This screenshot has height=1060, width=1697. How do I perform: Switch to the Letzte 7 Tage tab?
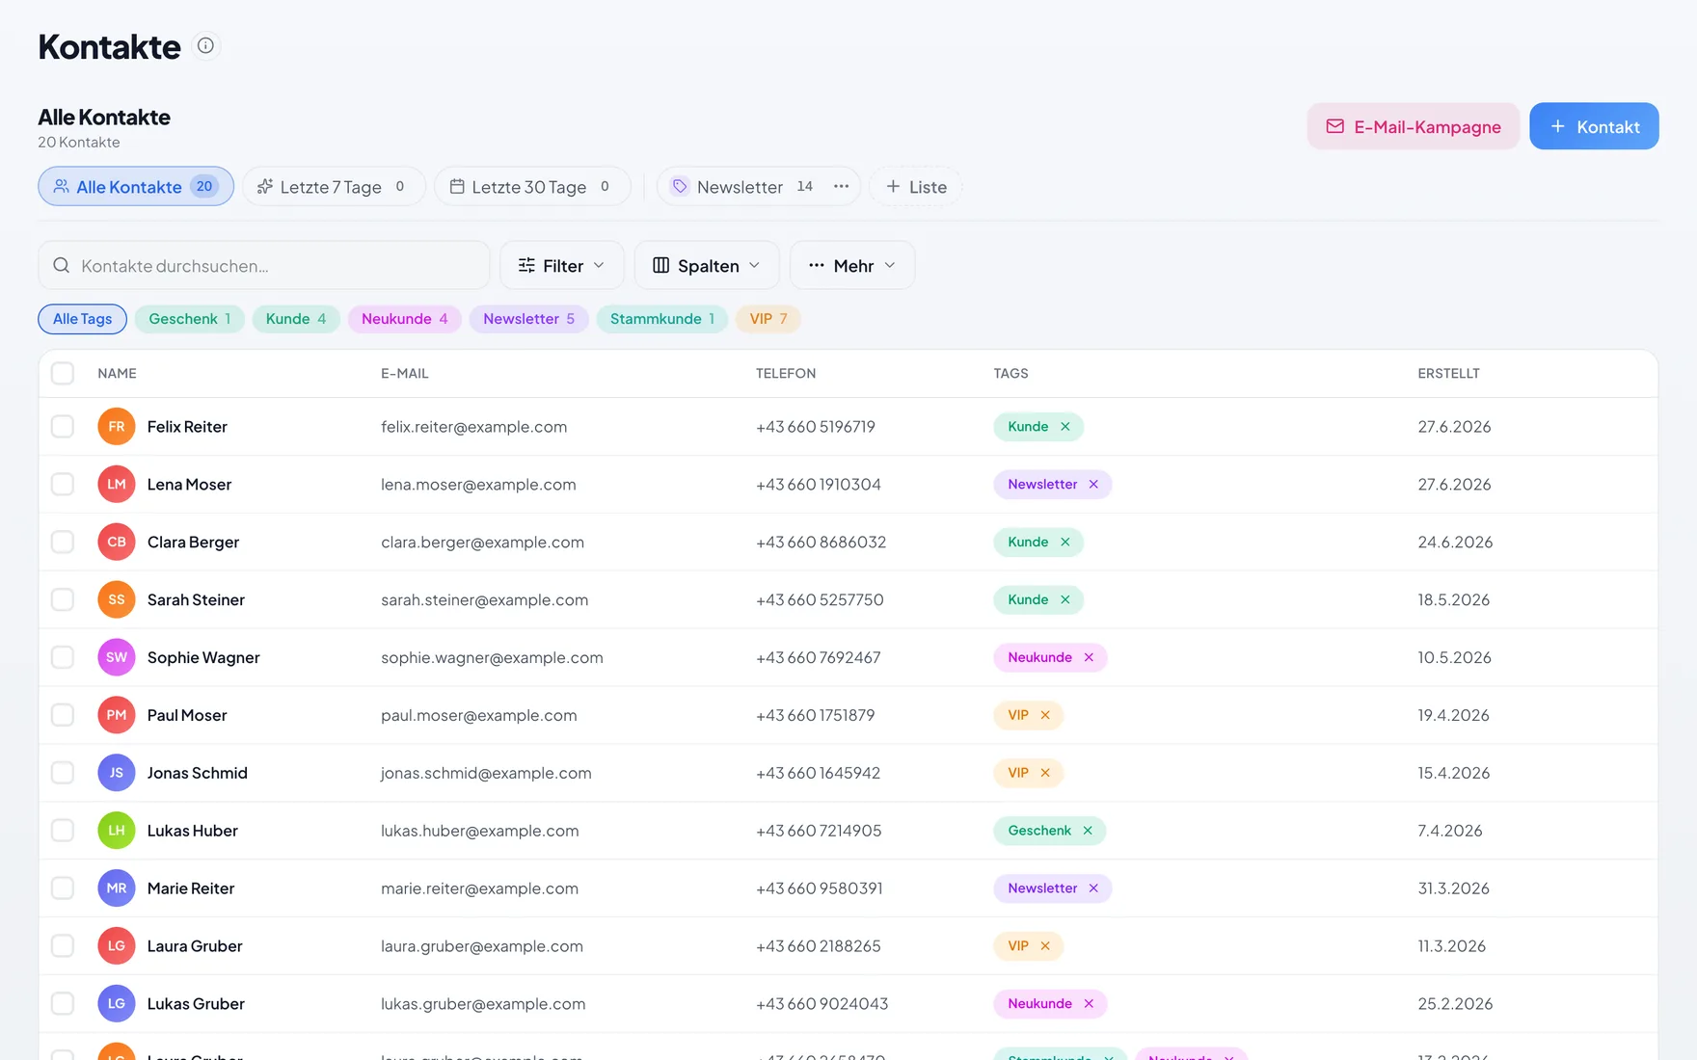[x=334, y=187]
